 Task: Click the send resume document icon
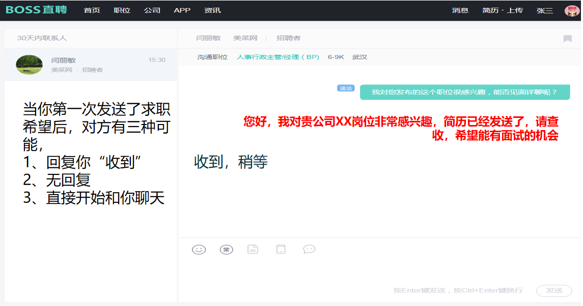click(253, 249)
